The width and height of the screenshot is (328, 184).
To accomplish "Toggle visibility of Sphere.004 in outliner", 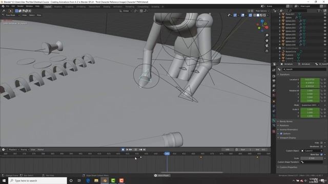I will coord(325,31).
